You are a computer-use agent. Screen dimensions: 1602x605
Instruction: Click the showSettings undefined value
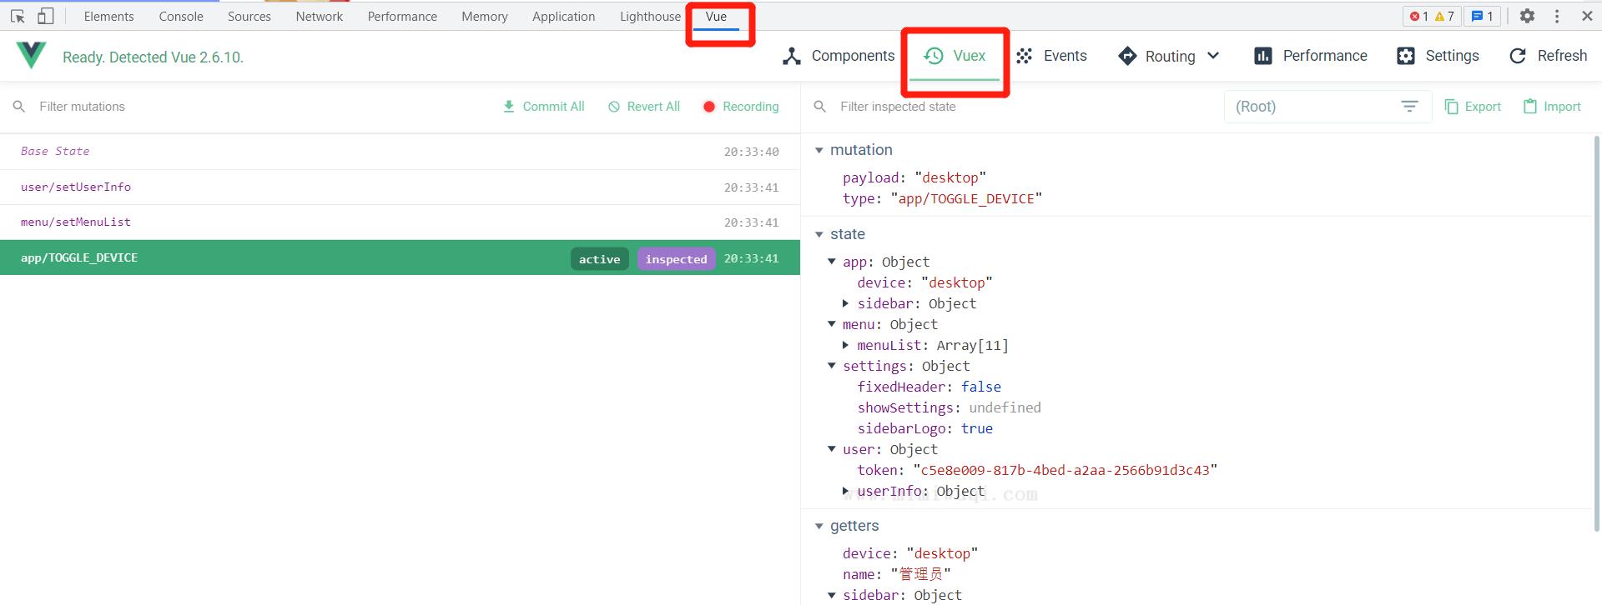pyautogui.click(x=1005, y=407)
